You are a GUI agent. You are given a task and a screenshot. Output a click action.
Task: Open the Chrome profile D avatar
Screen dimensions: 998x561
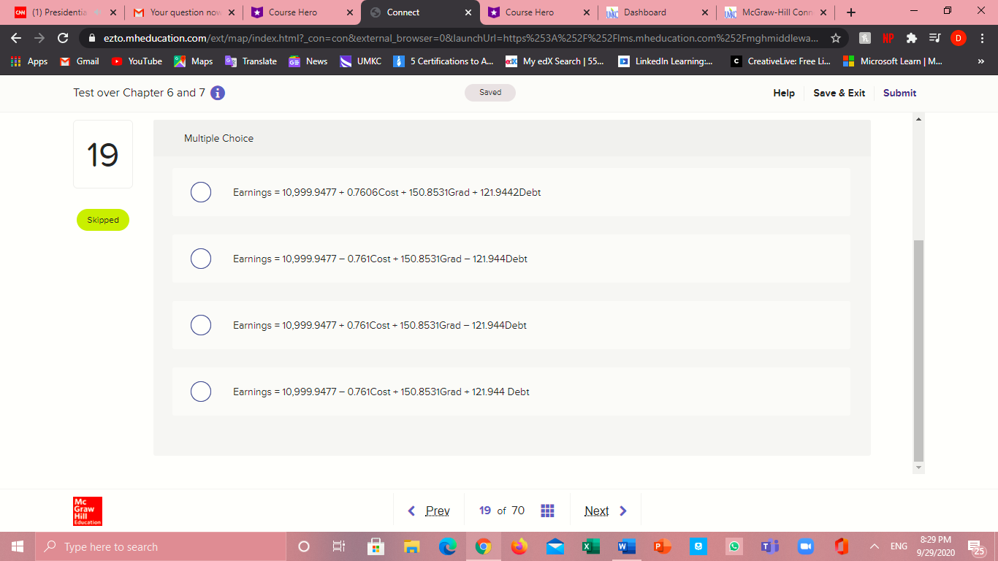pyautogui.click(x=958, y=38)
